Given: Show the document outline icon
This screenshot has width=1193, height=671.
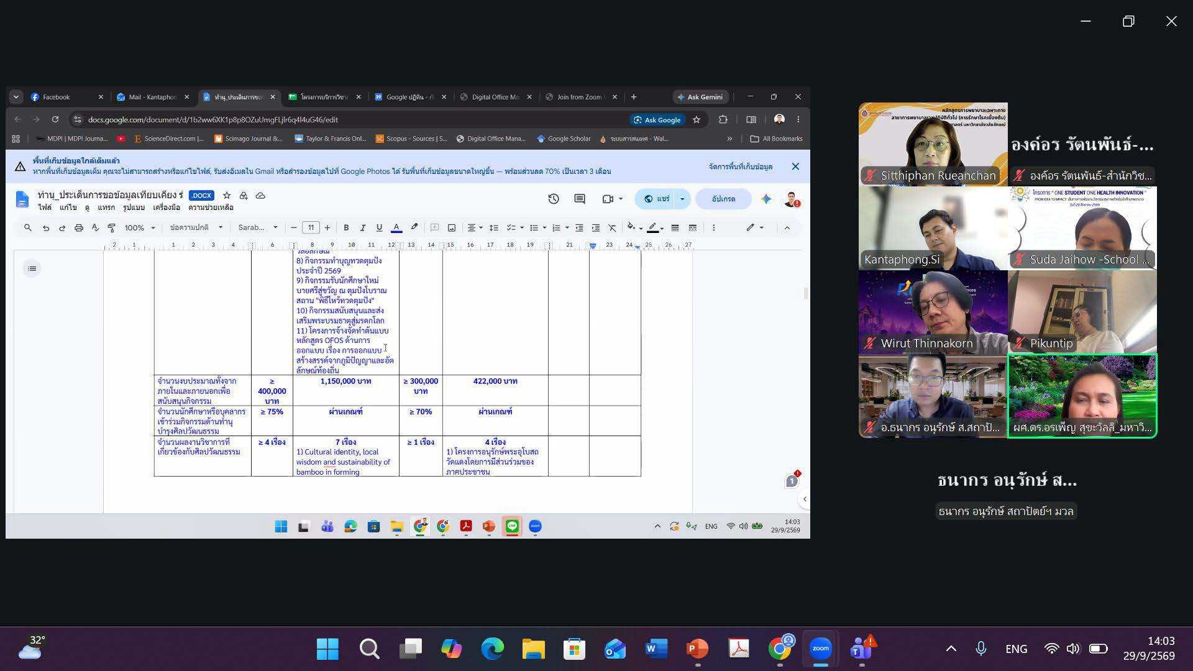Looking at the screenshot, I should [x=32, y=268].
